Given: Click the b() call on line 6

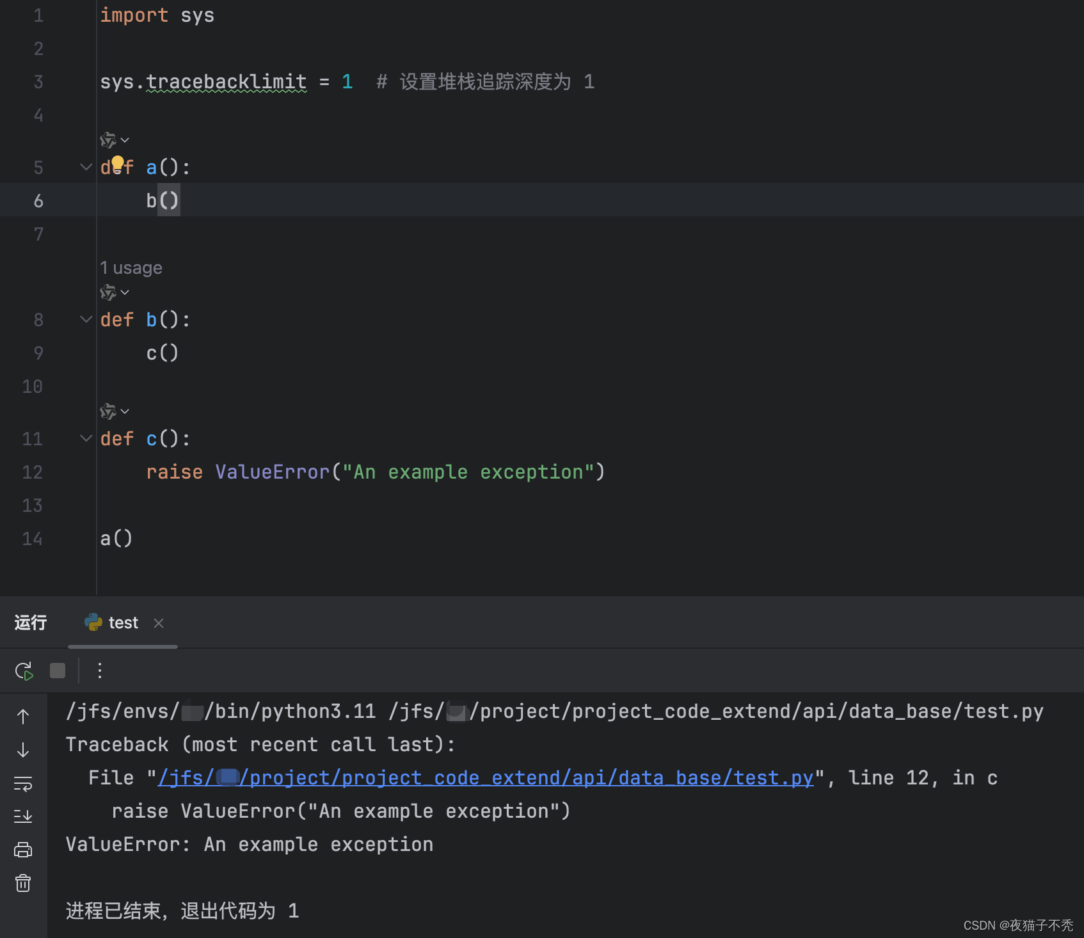Looking at the screenshot, I should pos(163,201).
